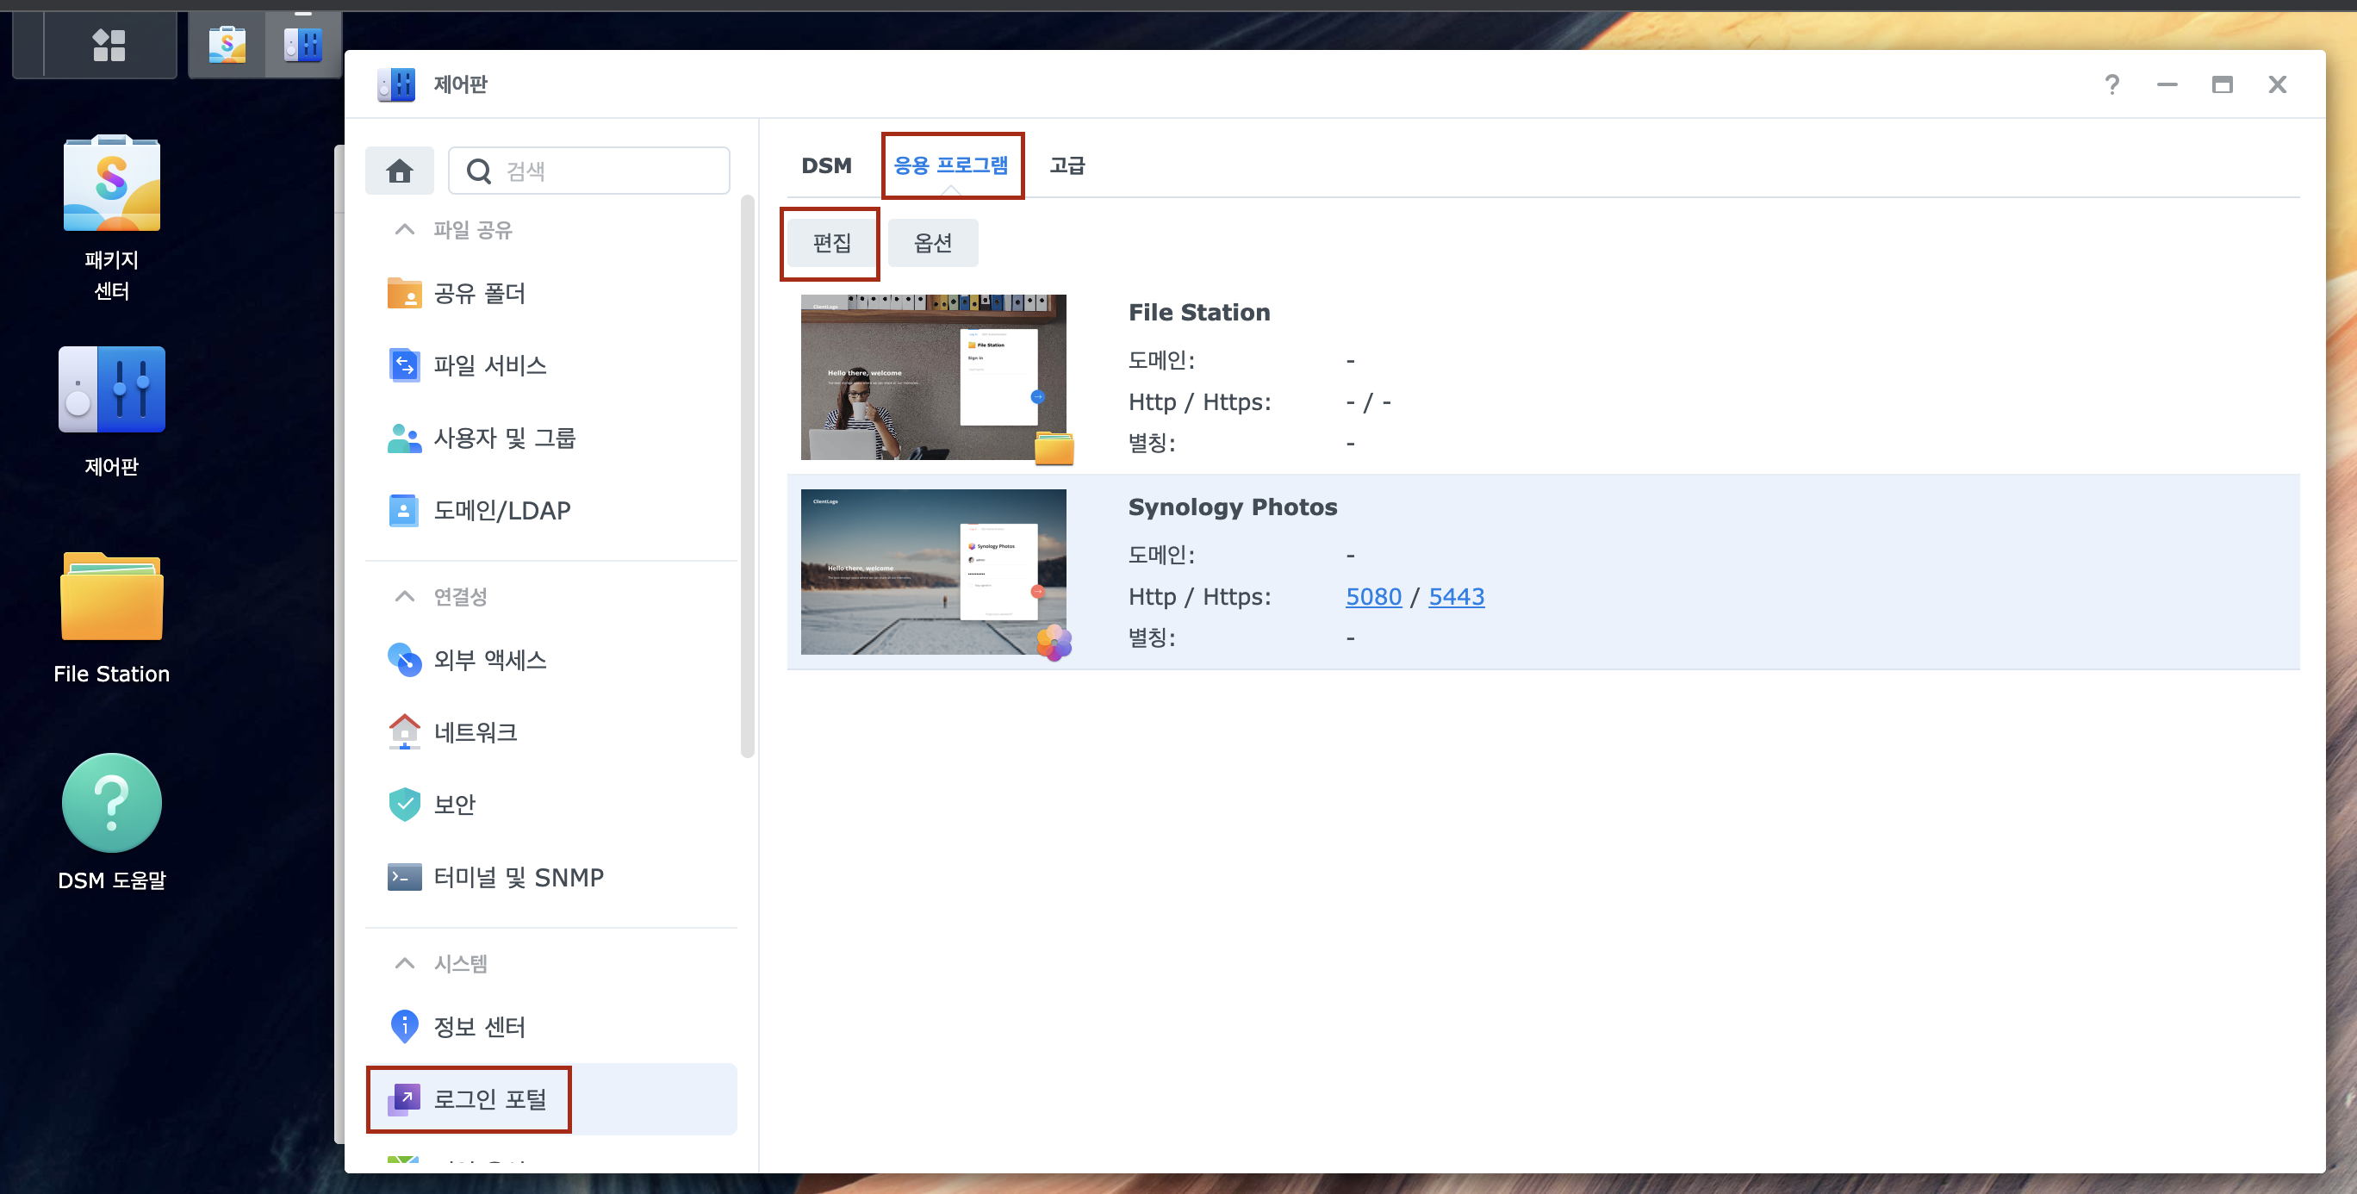Image resolution: width=2357 pixels, height=1194 pixels.
Task: Open DSM Help desktop icon
Action: click(112, 802)
